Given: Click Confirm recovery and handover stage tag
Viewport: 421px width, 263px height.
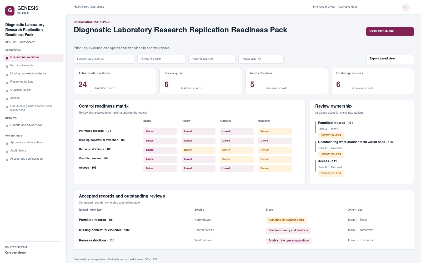Looking at the screenshot, I should [288, 231].
